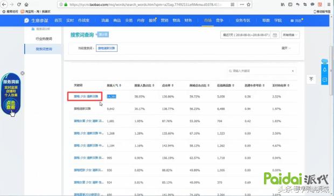The width and height of the screenshot is (334, 196).
Task: Open 取数 in the top navigation
Action: [266, 20]
